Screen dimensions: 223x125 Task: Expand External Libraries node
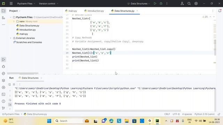tap(10, 38)
